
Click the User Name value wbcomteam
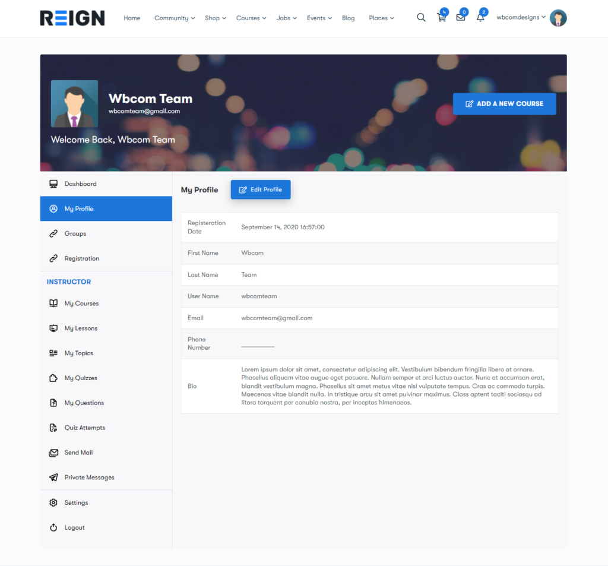[259, 296]
